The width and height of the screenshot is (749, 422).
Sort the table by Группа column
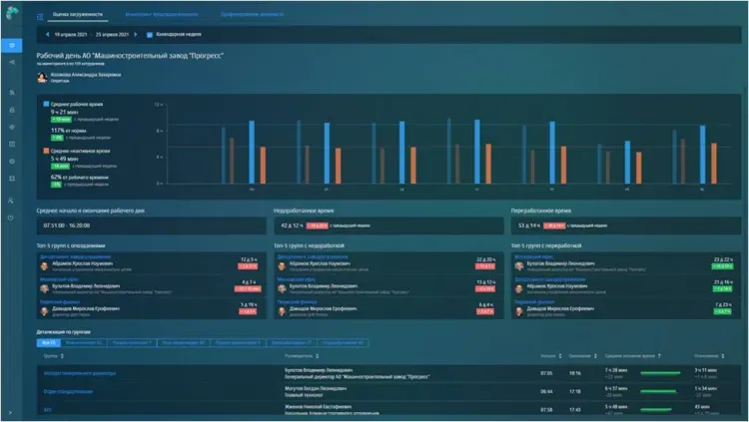pyautogui.click(x=52, y=355)
